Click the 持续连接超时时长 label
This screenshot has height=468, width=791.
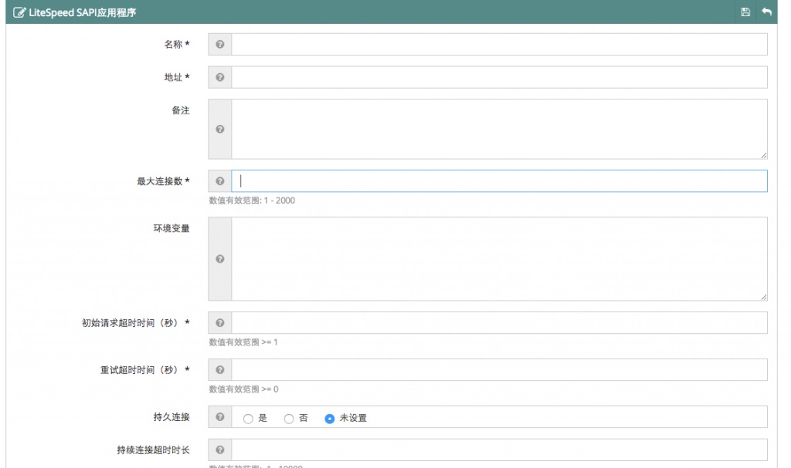(x=154, y=449)
